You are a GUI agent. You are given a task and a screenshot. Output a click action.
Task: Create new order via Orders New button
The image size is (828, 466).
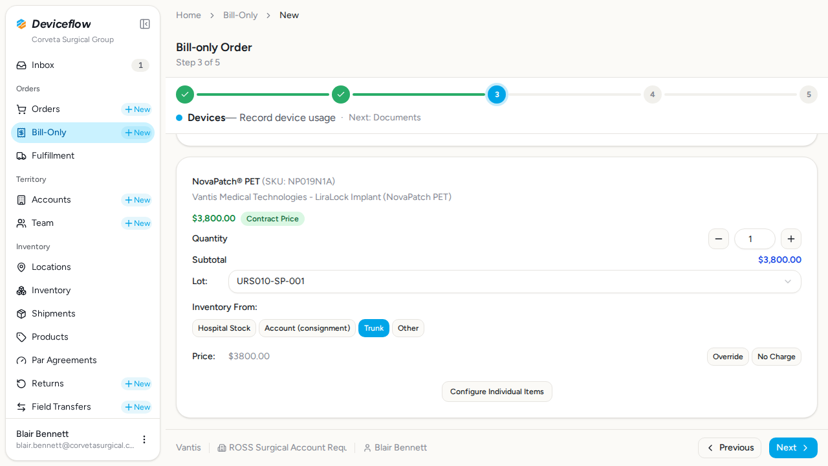(x=136, y=109)
